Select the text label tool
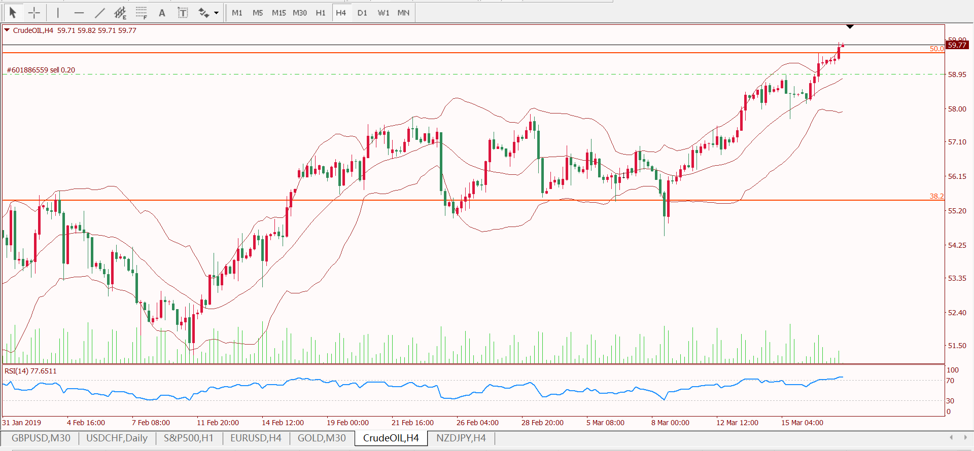This screenshot has height=451, width=974. point(183,13)
